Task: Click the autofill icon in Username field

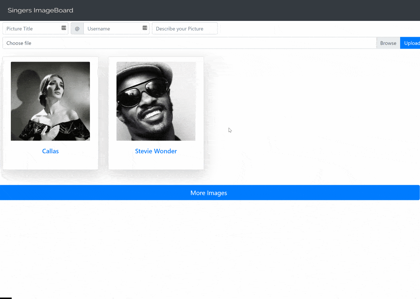Action: point(145,28)
